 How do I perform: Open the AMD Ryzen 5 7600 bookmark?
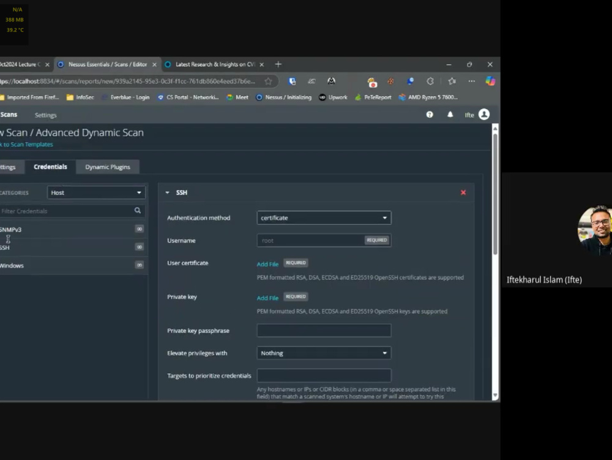point(428,97)
